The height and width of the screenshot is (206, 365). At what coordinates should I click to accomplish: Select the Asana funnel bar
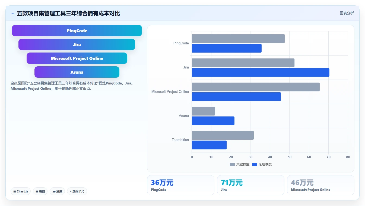click(77, 72)
